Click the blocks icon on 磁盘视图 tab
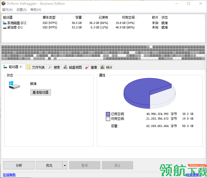Screen dimensions: 207x178 [x=65, y=67]
